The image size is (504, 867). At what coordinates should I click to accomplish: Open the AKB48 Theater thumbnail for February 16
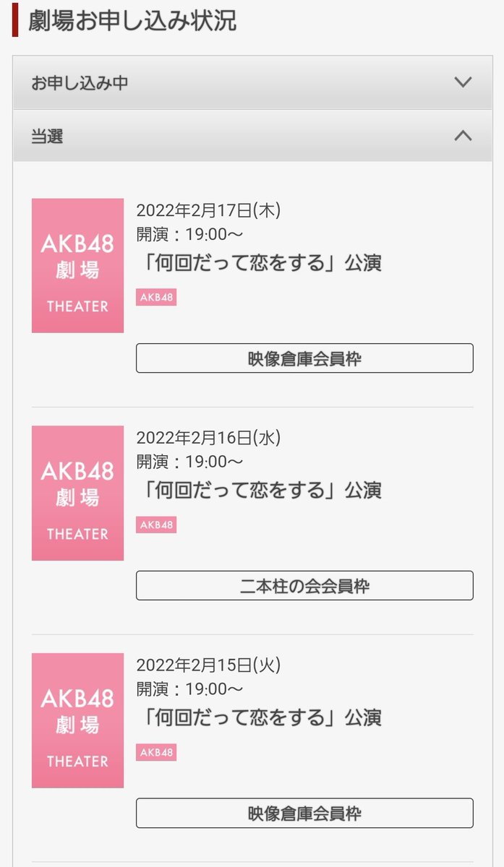pos(77,493)
